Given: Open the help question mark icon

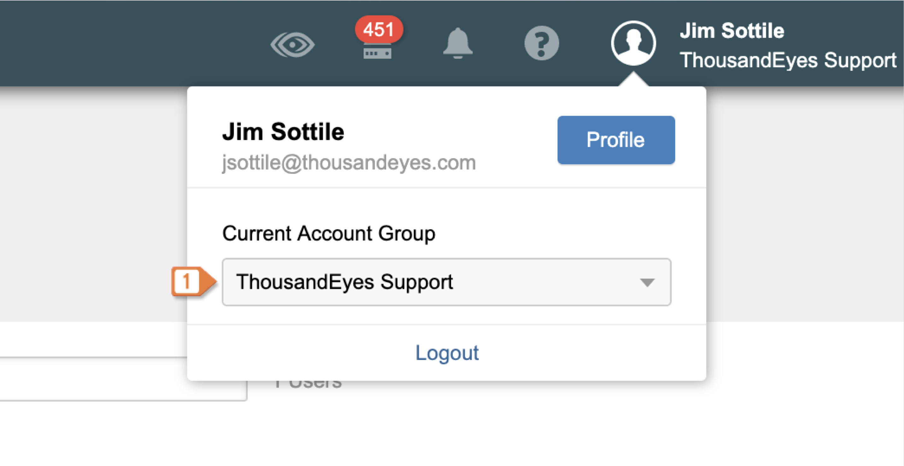Looking at the screenshot, I should pyautogui.click(x=541, y=43).
